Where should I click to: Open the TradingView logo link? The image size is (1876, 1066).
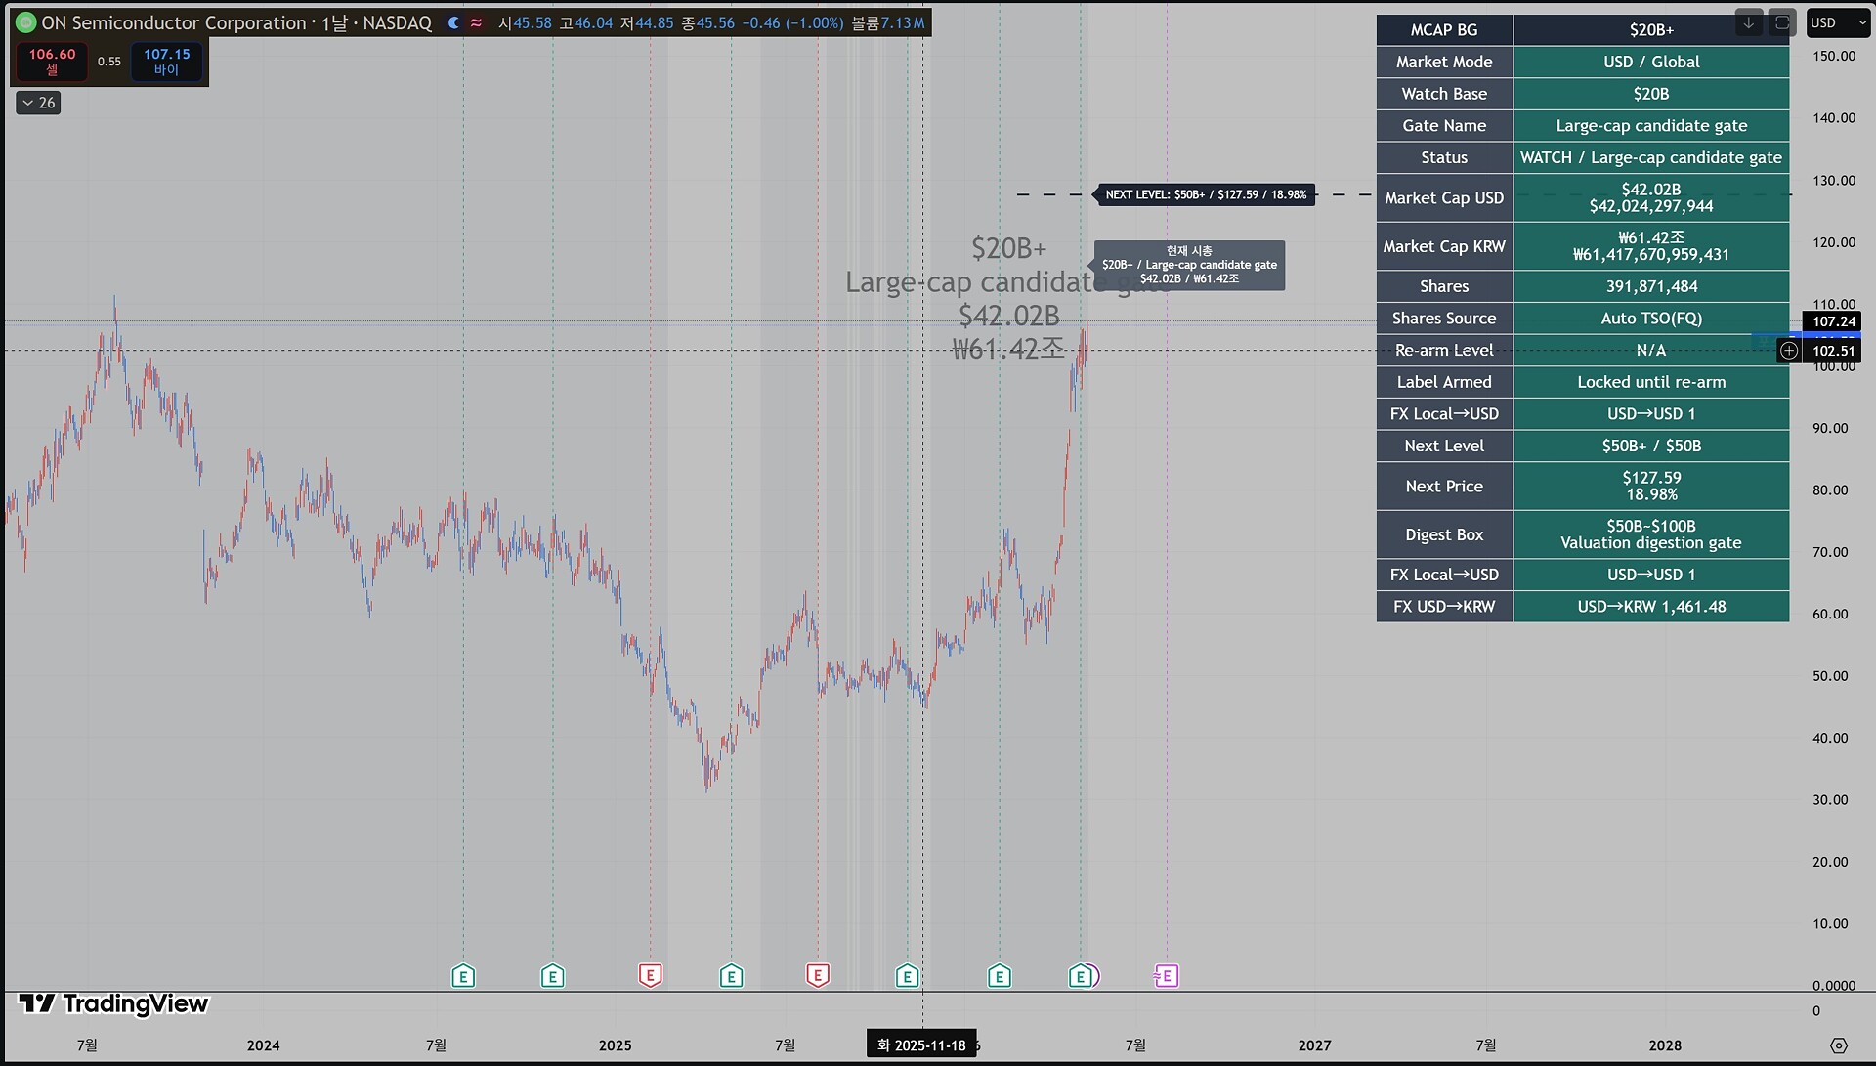click(113, 1003)
